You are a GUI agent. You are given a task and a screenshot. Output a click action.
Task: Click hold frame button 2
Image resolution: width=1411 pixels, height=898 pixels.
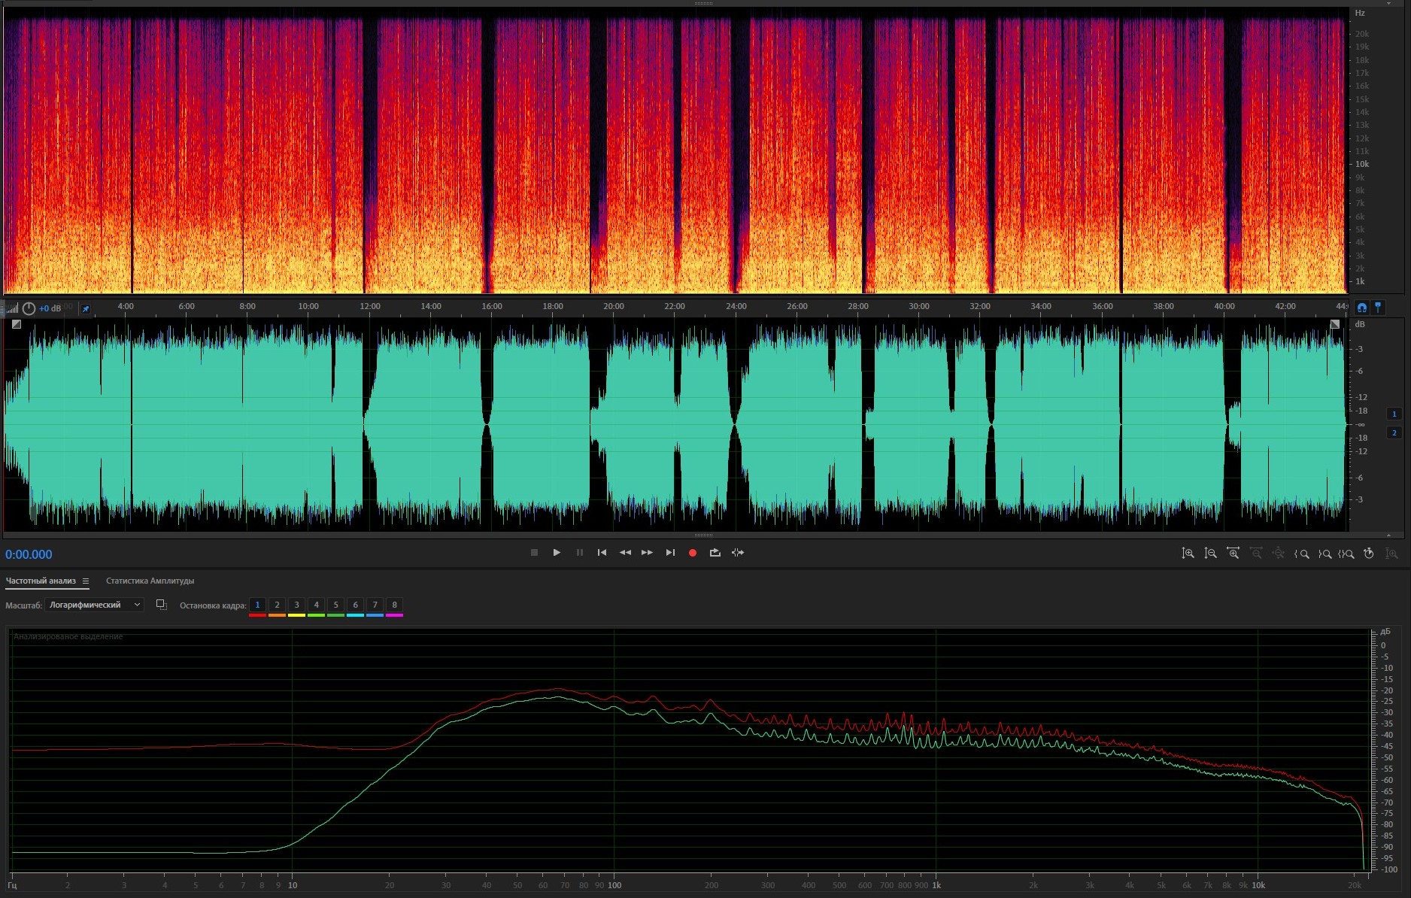pyautogui.click(x=277, y=605)
